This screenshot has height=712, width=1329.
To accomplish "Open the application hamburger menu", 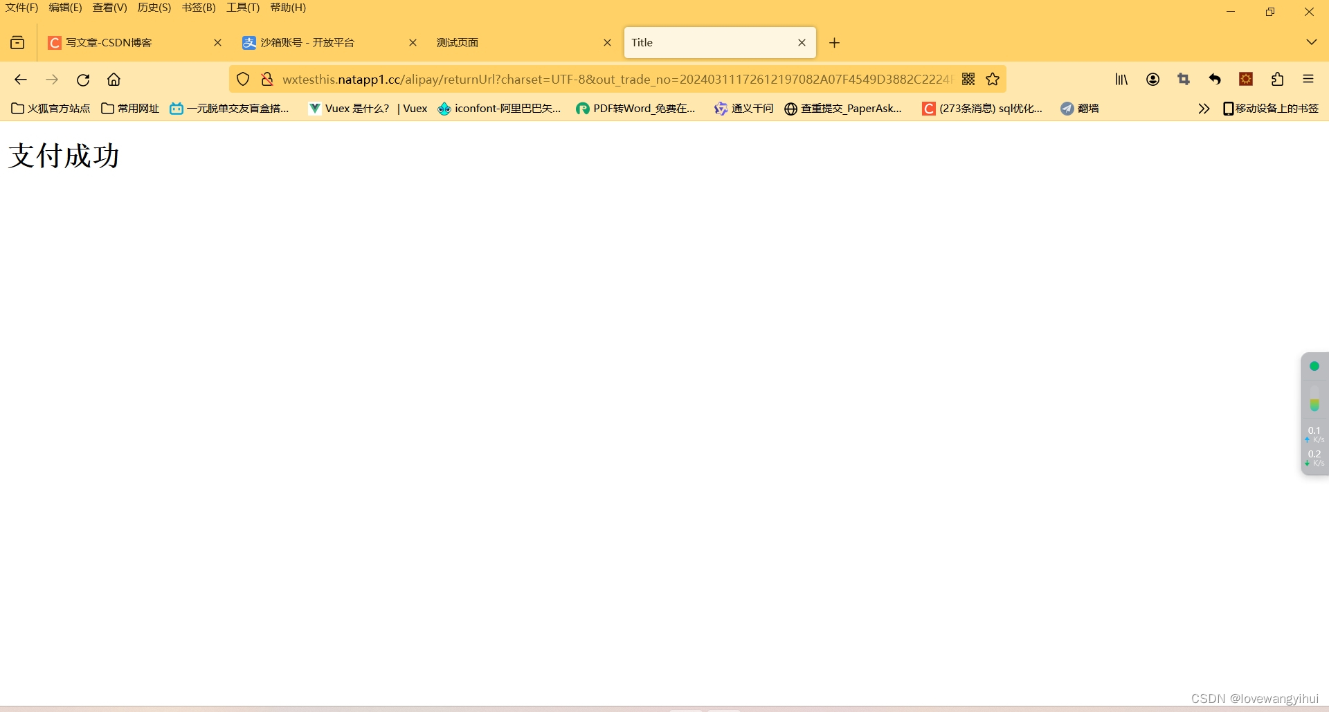I will 1308,80.
